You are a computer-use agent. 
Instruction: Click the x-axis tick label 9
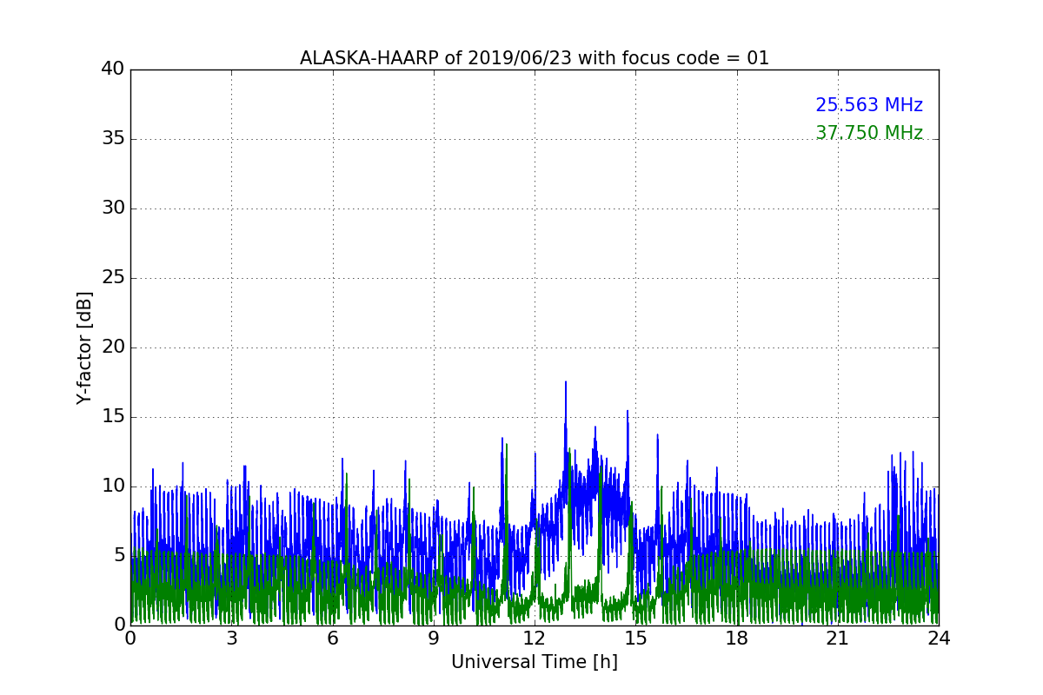point(434,639)
